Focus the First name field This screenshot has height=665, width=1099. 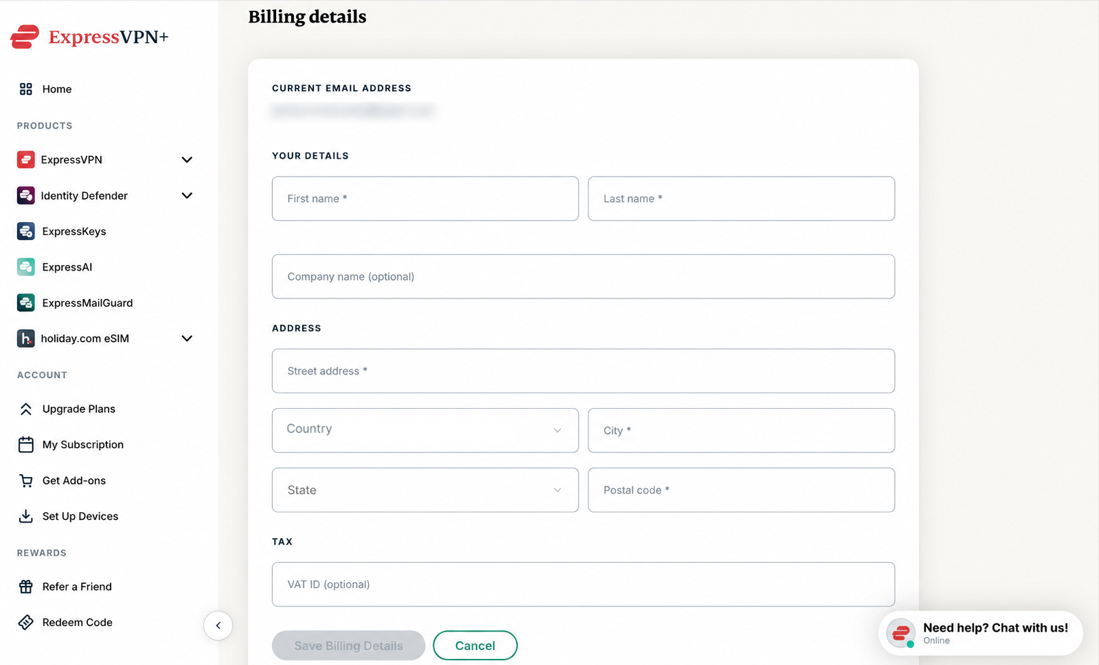pyautogui.click(x=425, y=198)
